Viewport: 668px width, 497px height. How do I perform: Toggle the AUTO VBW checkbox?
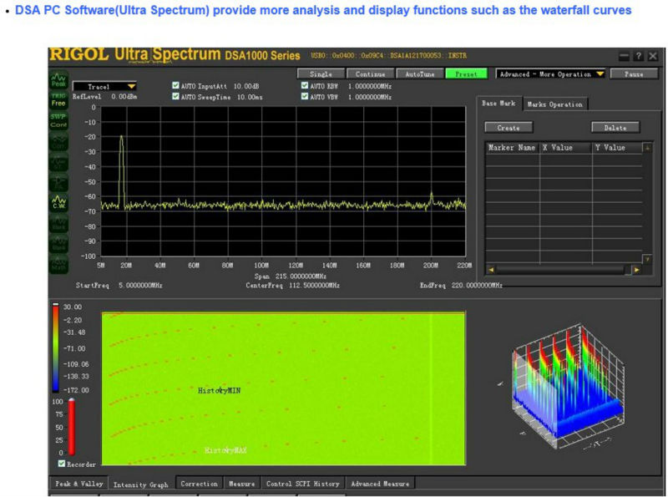point(305,96)
